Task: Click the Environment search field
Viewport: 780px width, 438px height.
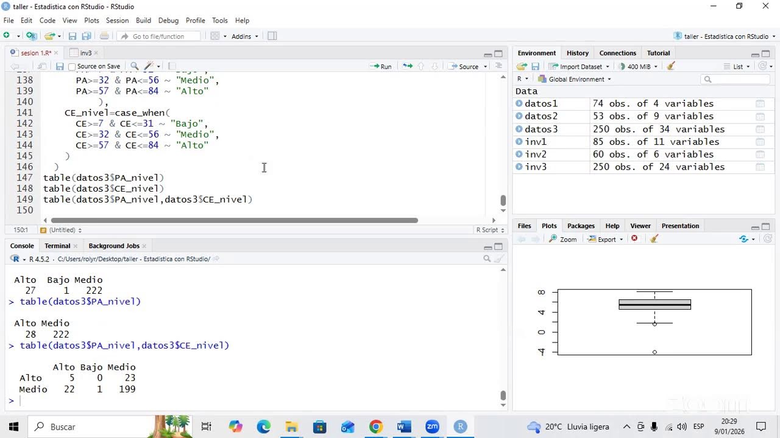Action: tap(736, 79)
